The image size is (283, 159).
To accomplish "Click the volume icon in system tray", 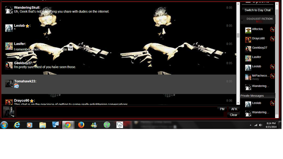I will [260, 125].
